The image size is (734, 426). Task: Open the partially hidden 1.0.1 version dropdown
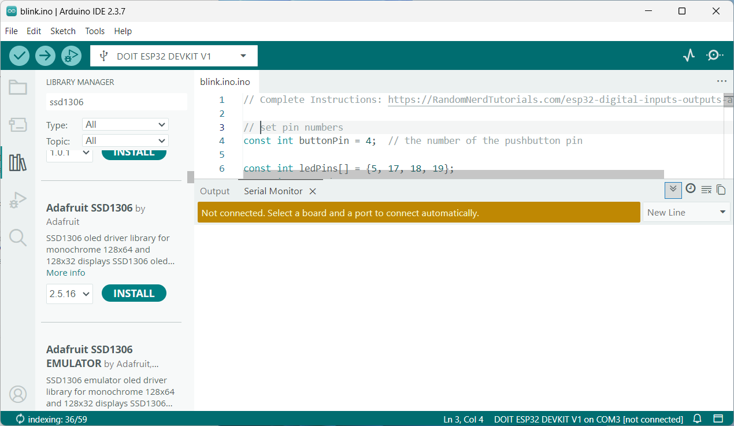[x=69, y=154]
